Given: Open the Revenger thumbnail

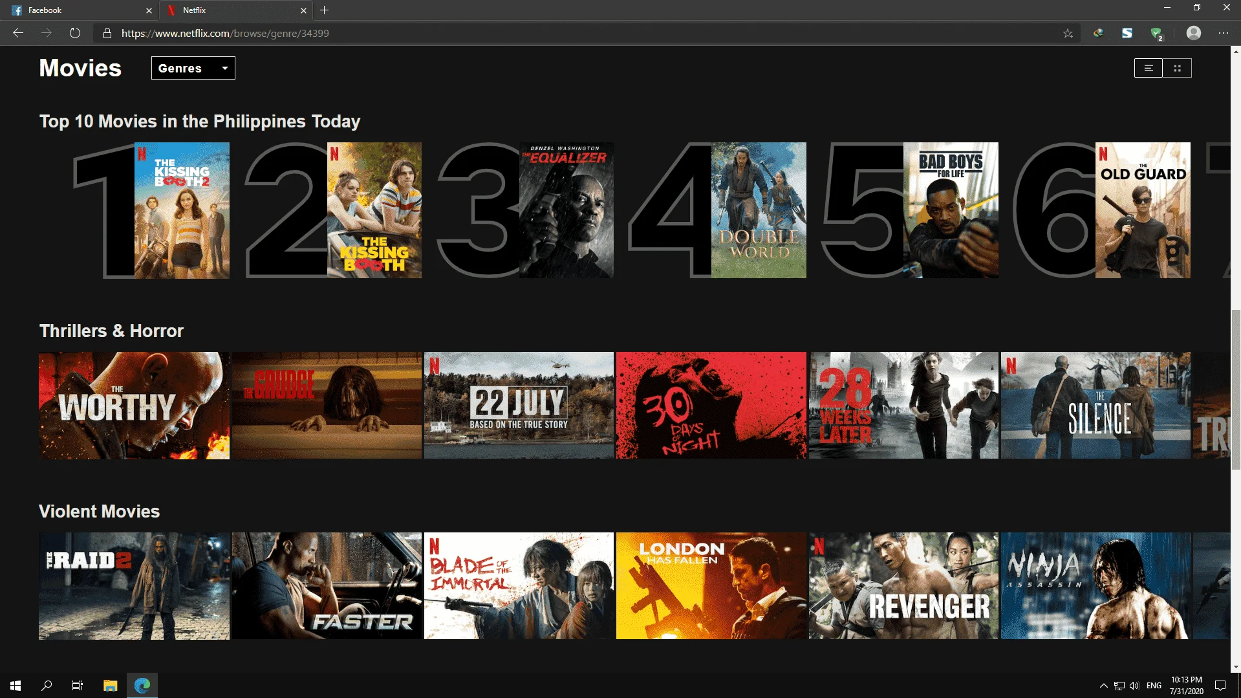Looking at the screenshot, I should pos(903,586).
